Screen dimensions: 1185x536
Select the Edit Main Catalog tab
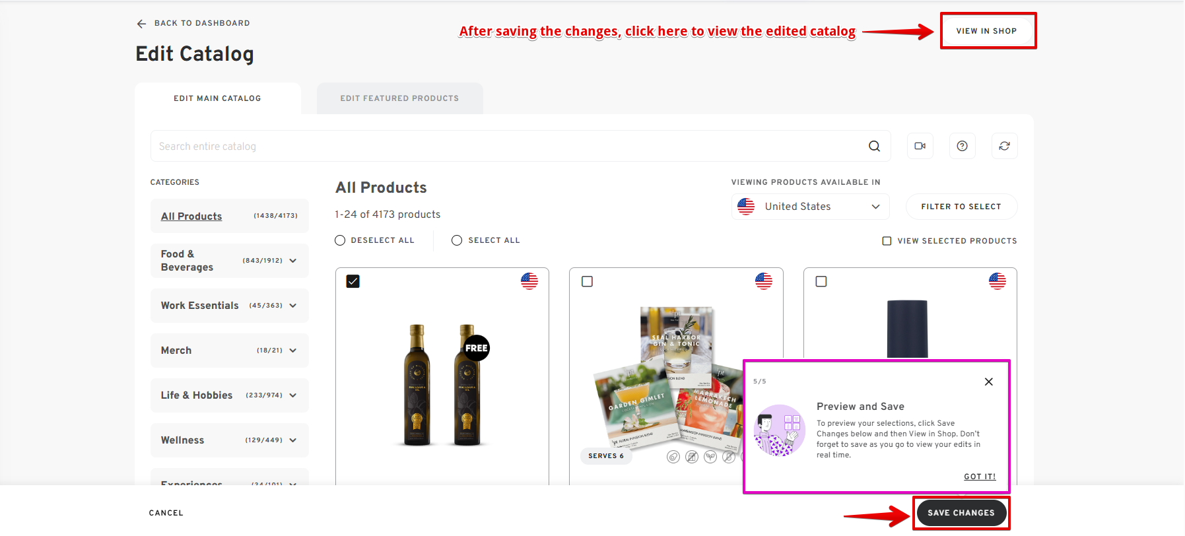217,98
